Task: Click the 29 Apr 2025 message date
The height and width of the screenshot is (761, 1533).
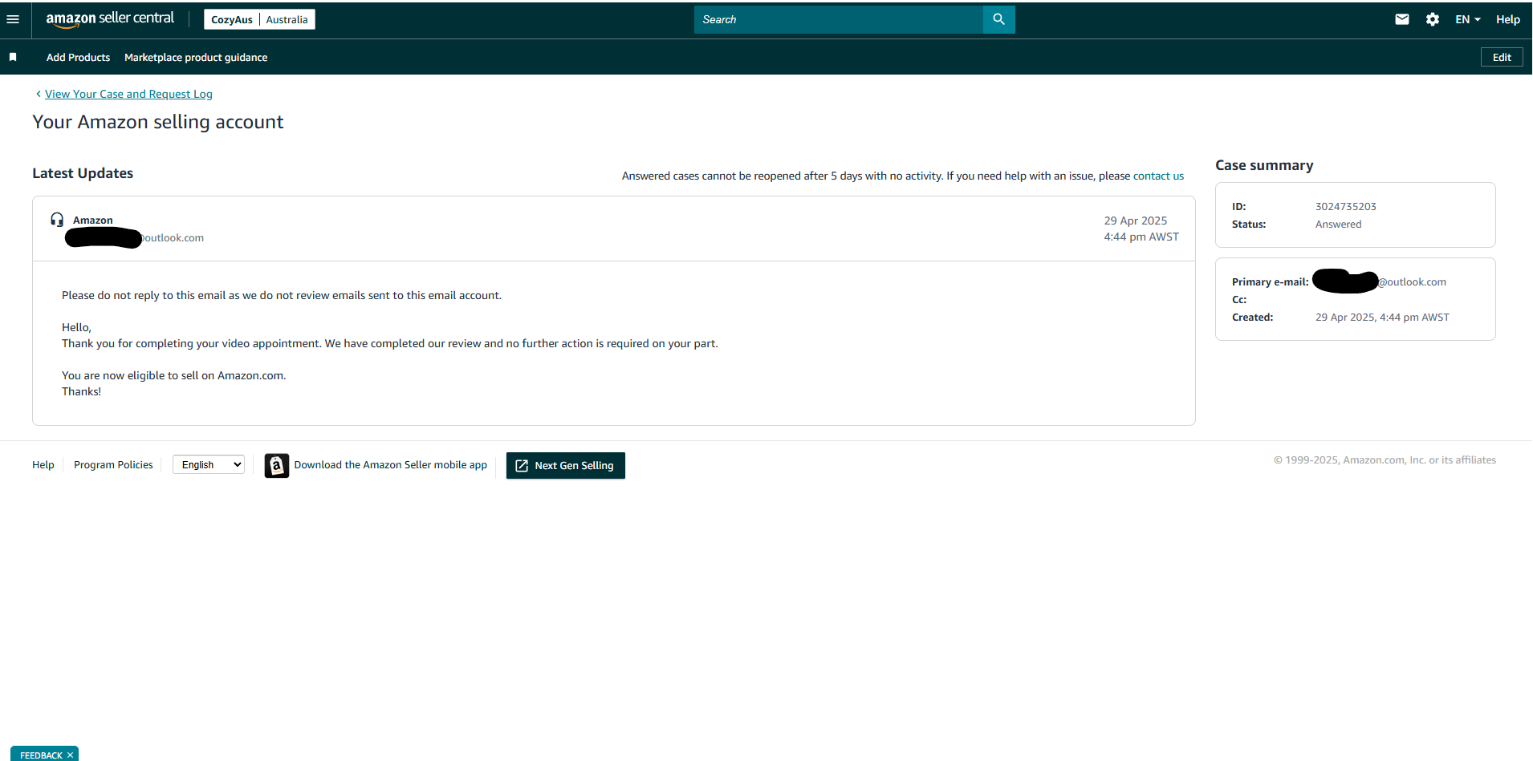Action: click(x=1135, y=221)
